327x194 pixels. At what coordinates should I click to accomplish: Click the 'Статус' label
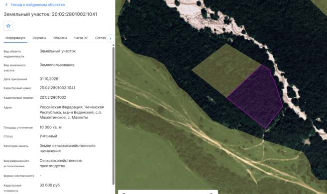[8, 136]
